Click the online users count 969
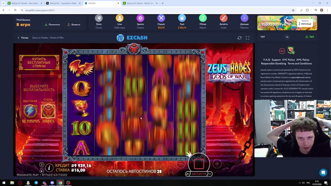Viewport: 331px width, 186px height. (x=310, y=37)
